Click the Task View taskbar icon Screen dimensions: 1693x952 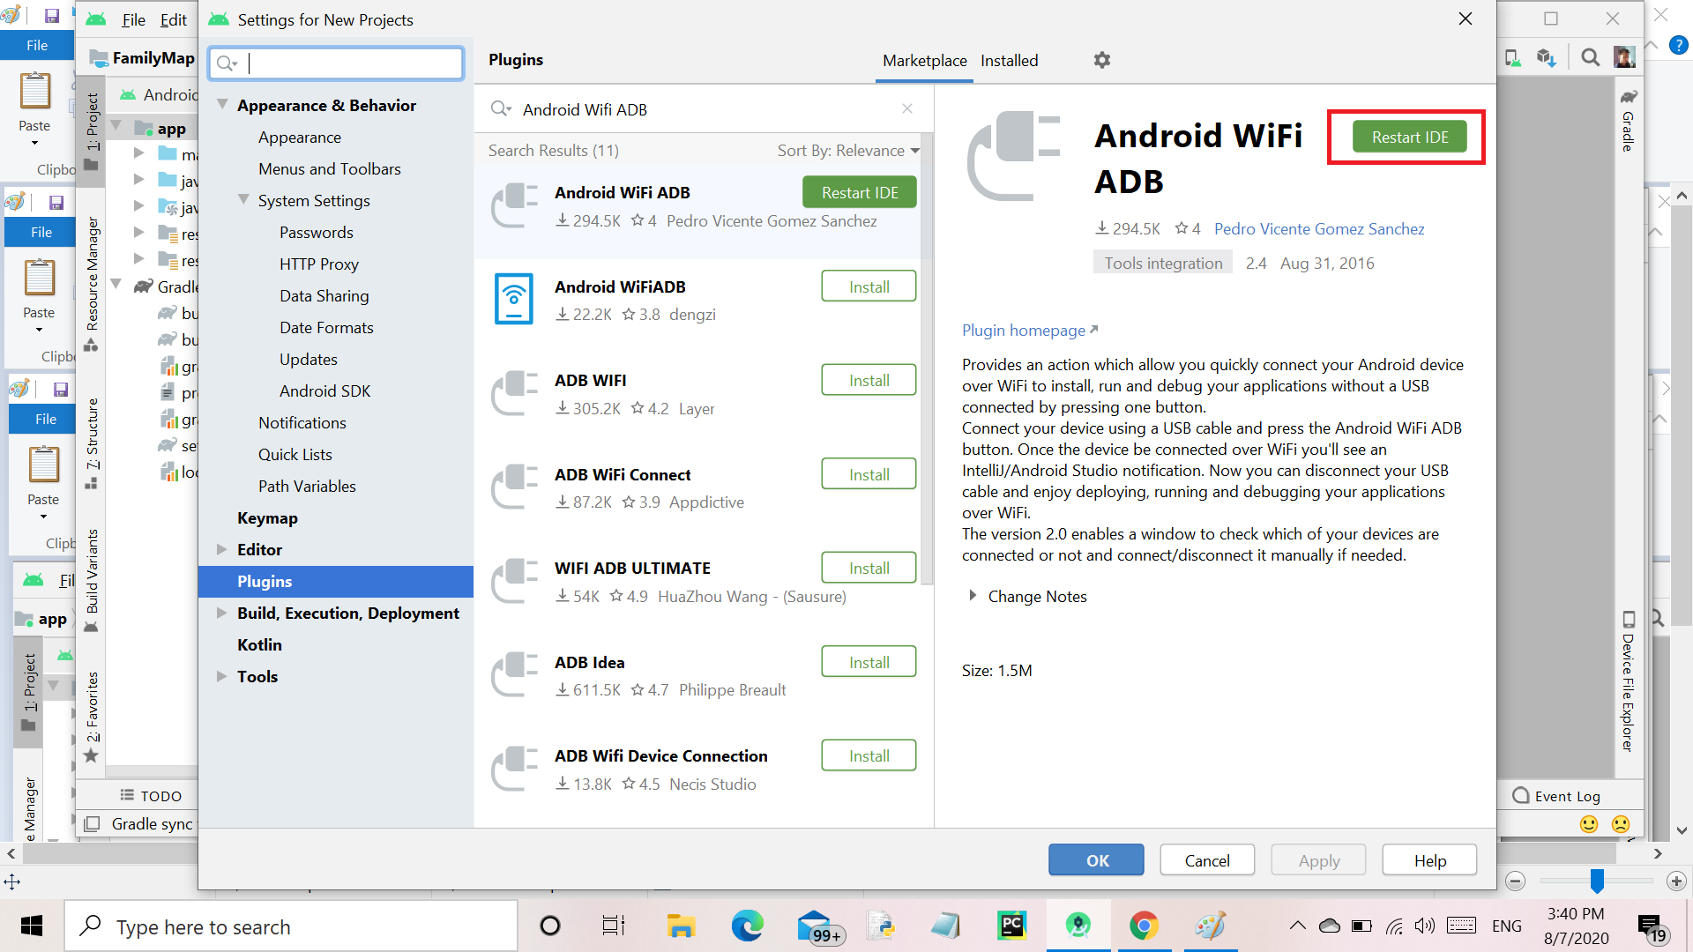pyautogui.click(x=614, y=926)
